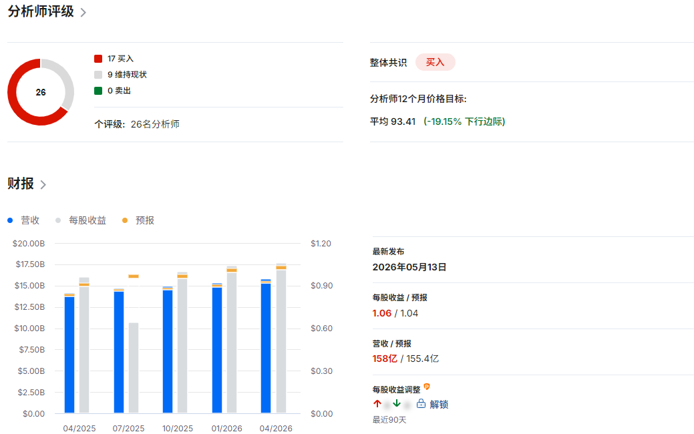
Task: Click the gray EPS bar for 07/2025
Action: (x=134, y=368)
